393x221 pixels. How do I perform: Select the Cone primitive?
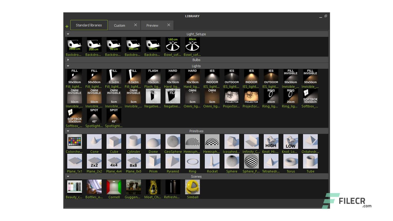(x=94, y=141)
